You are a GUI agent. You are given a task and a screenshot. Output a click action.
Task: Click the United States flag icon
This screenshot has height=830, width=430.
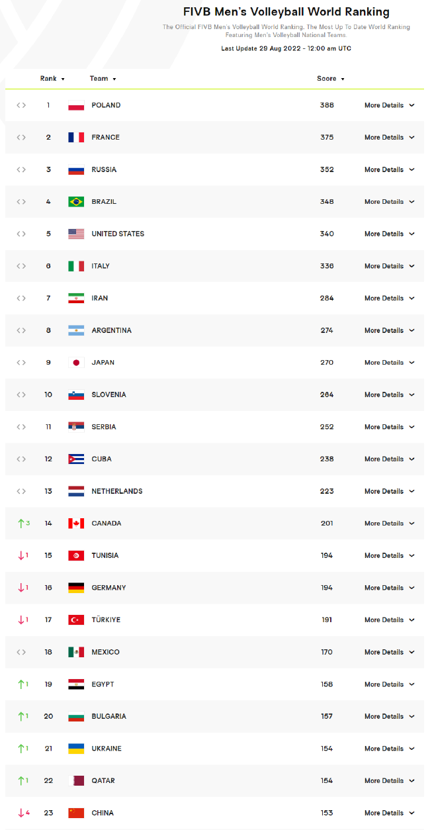point(76,234)
